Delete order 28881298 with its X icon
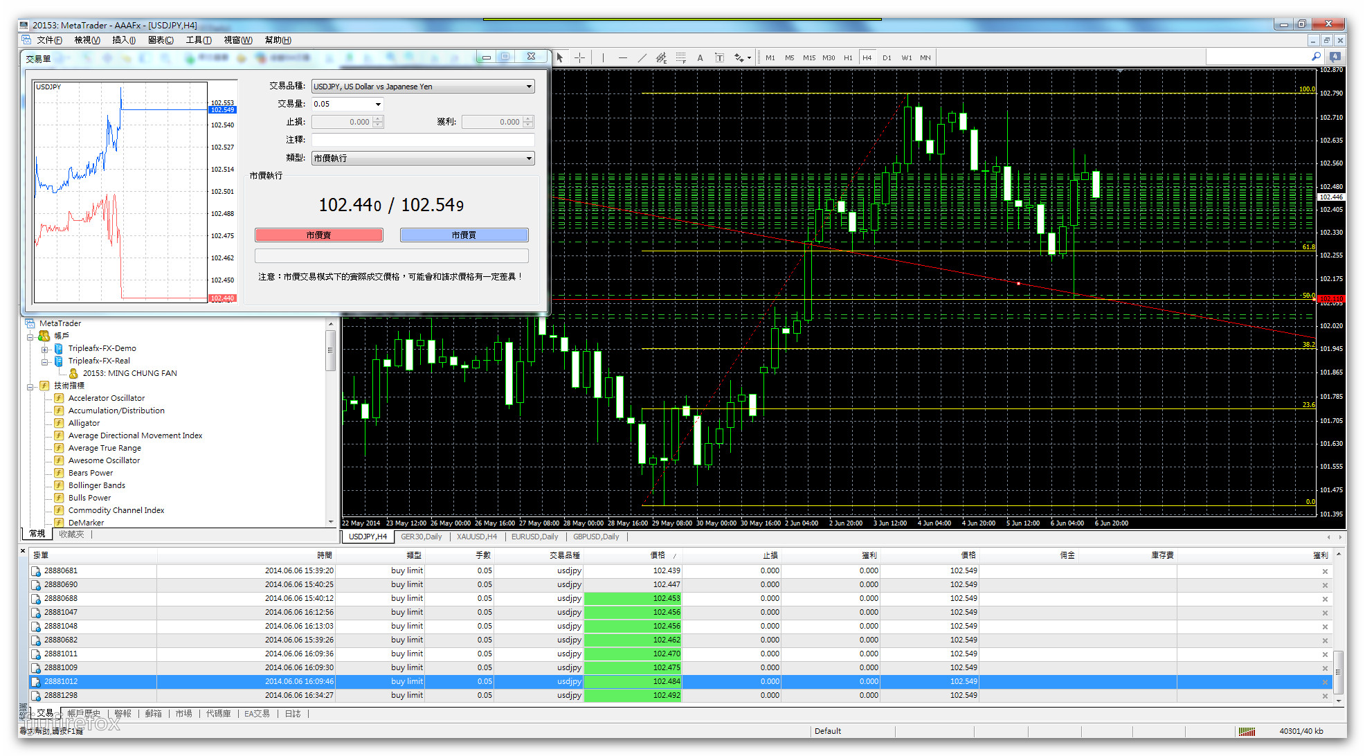Screen dimensions: 1365x756 1325,696
